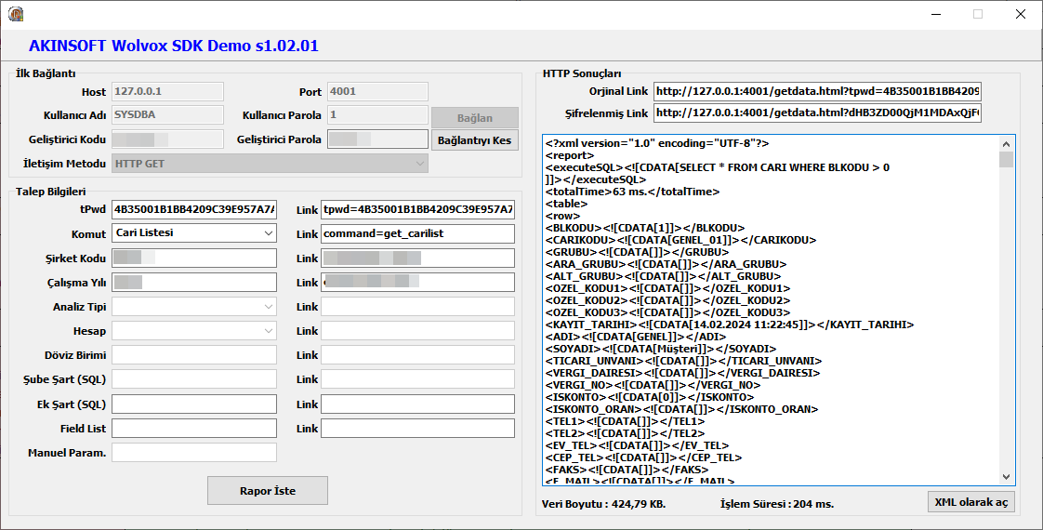This screenshot has width=1043, height=530.
Task: Click the Field List input field
Action: tap(194, 429)
